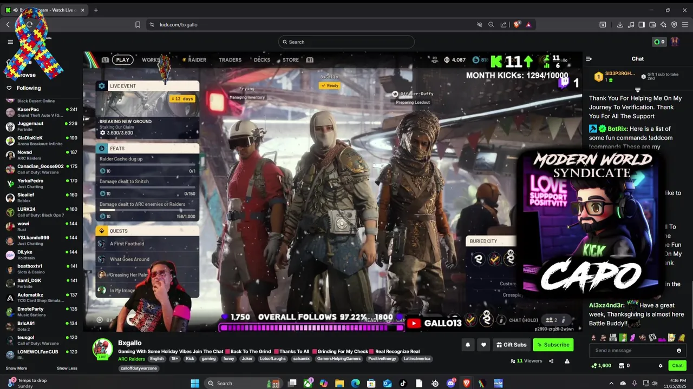Click the Brave Rewards triangle icon

[528, 24]
